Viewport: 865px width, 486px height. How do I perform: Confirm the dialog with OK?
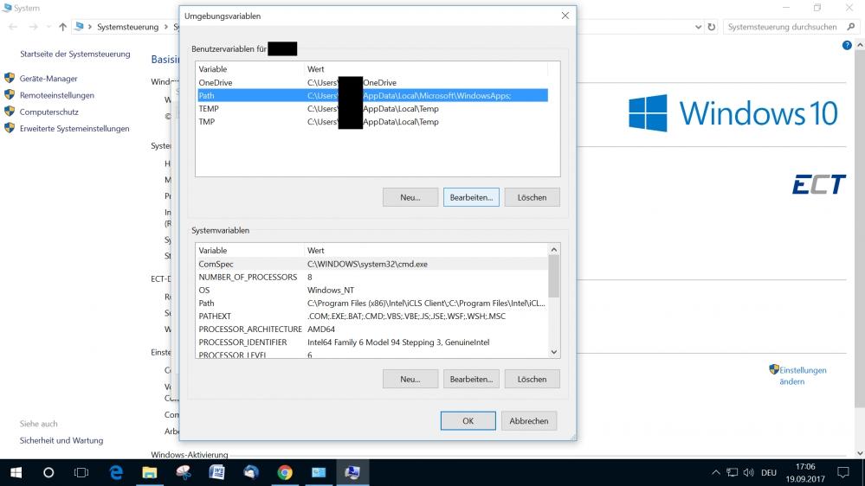[468, 421]
